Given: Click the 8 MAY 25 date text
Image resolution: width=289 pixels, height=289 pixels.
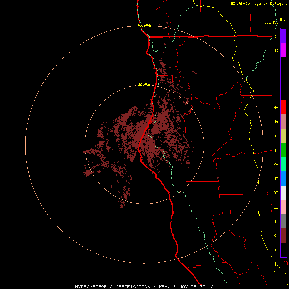Looking at the screenshot, I should pyautogui.click(x=185, y=287).
